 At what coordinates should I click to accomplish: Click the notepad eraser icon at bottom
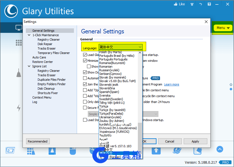point(198,151)
